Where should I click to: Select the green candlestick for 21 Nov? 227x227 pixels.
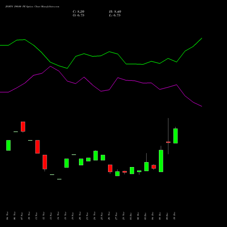(x=89, y=159)
